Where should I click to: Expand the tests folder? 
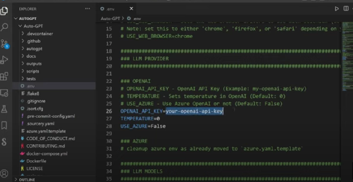pos(31,79)
